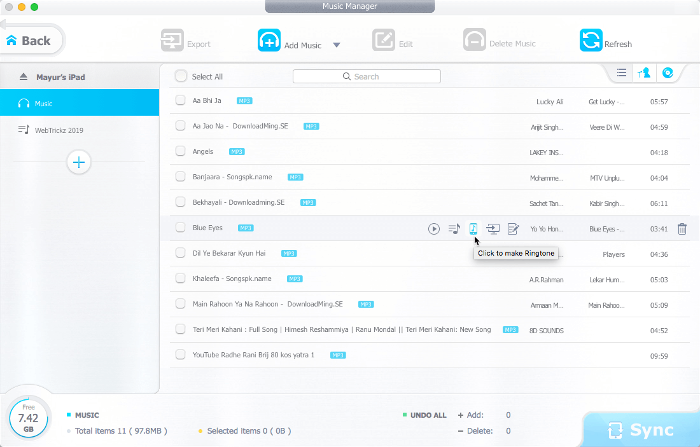Click the free storage 7.42 GB gauge
700x447 pixels.
29,419
